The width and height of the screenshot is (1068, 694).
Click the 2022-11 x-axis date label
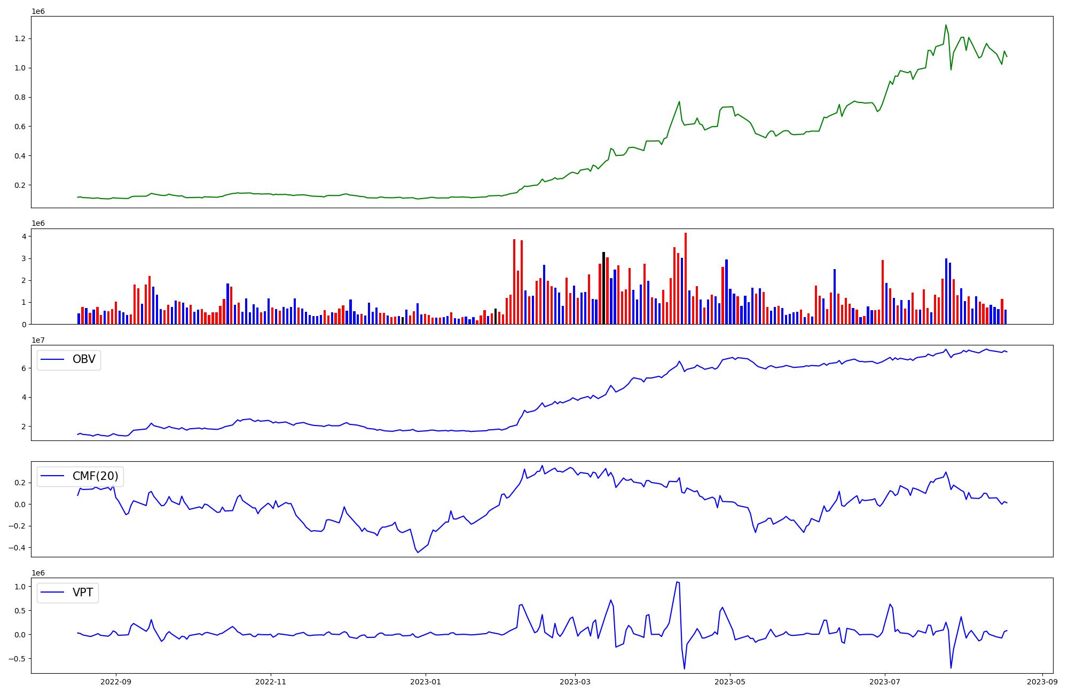pos(271,682)
